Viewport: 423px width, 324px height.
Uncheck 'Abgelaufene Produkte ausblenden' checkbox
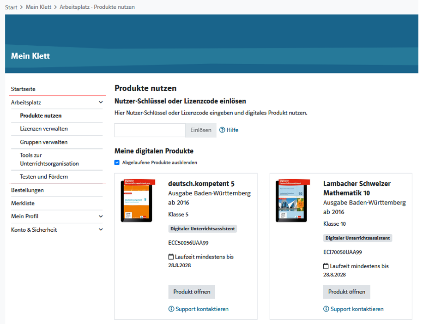click(x=117, y=162)
